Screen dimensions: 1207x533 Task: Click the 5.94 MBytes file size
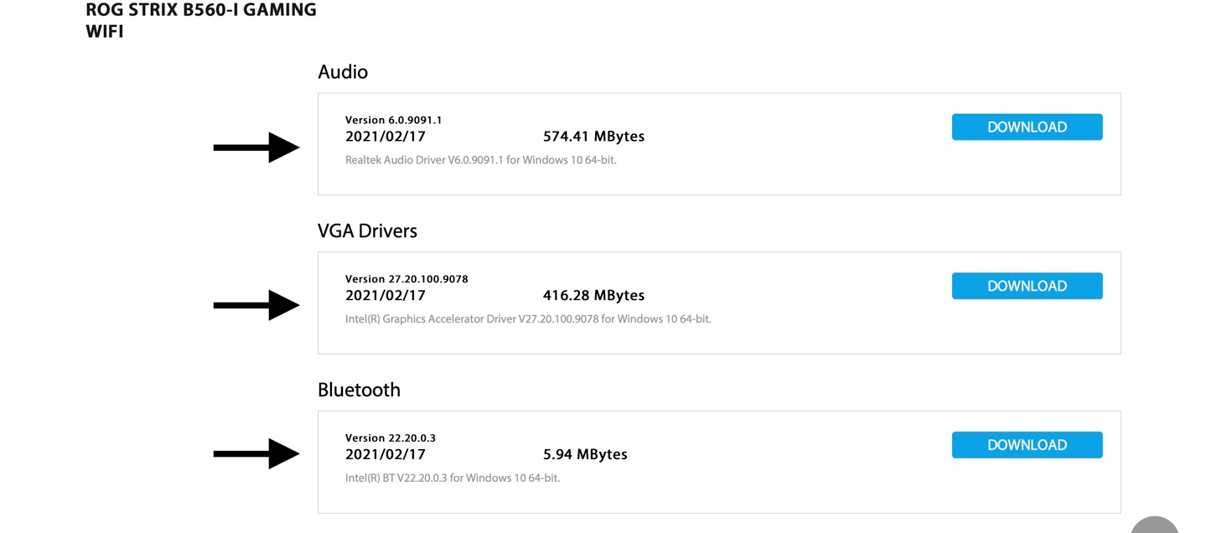(x=585, y=455)
